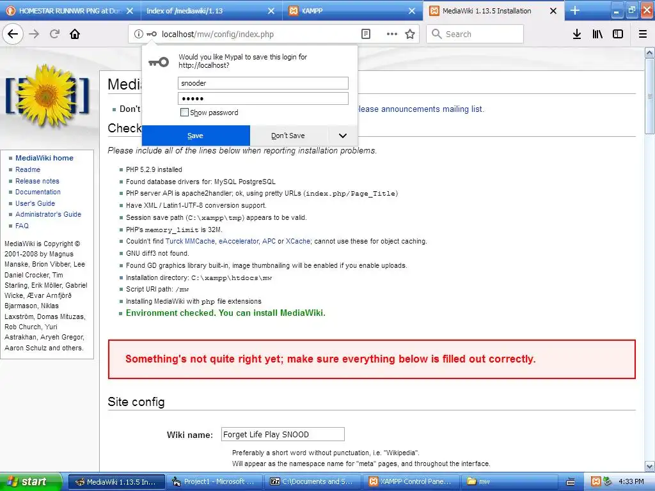This screenshot has height=491, width=655.
Task: Switch to HOMESTAR RUNNWR PNG tab
Action: click(70, 11)
